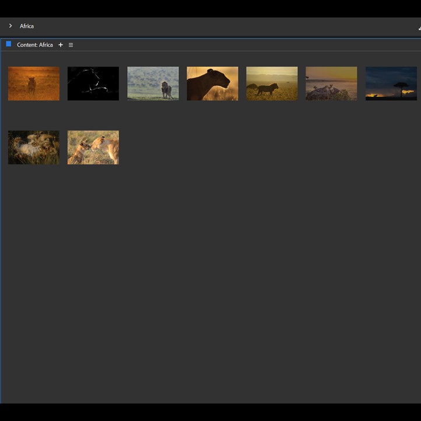Select the cheetahs on mound at sunset thumbnail
This screenshot has width=421, height=421.
331,83
